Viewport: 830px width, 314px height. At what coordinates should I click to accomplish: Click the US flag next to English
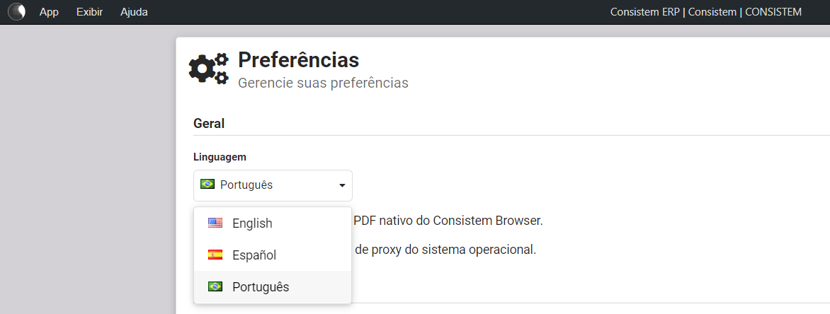[215, 223]
